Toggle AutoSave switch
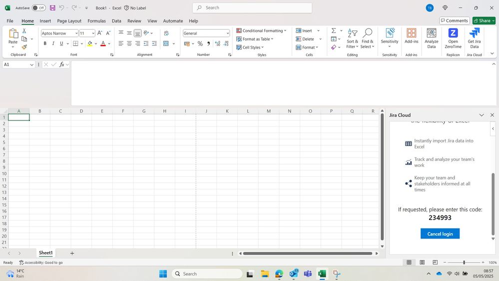Viewport: 499px width, 281px height. (x=38, y=8)
